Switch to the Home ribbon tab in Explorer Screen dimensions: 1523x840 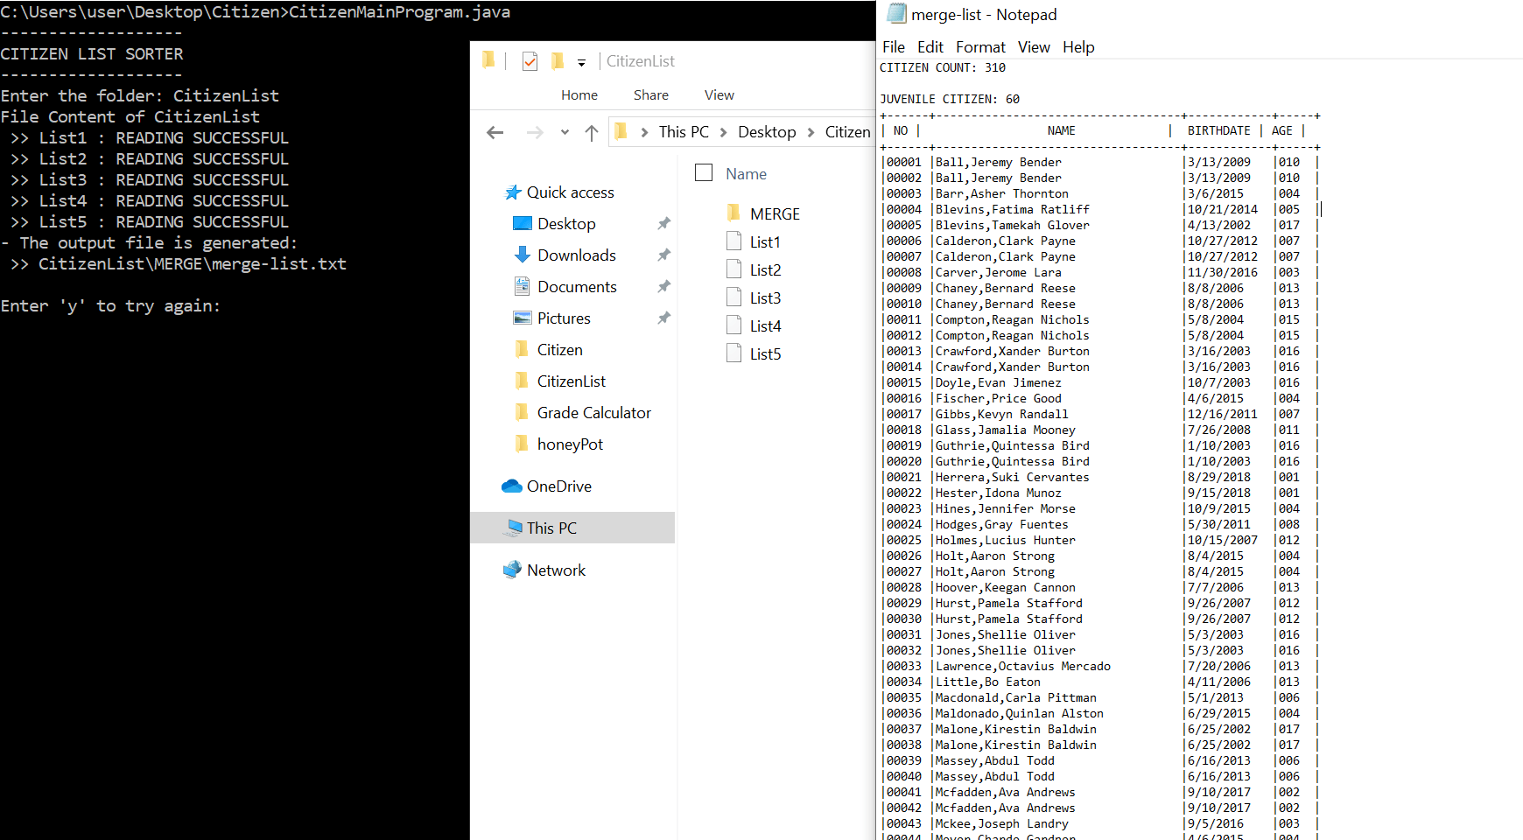[x=579, y=94]
